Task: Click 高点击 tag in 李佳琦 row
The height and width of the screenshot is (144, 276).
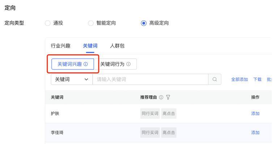Action: coord(169,132)
